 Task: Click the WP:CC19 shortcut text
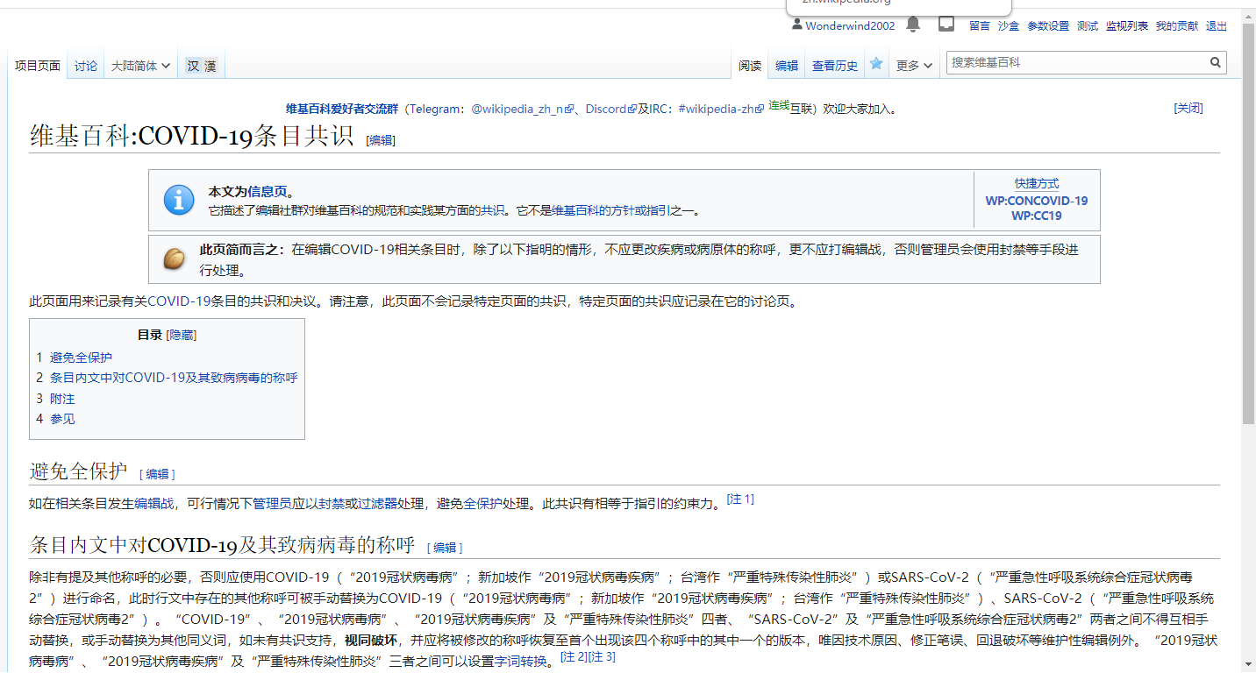click(1037, 216)
